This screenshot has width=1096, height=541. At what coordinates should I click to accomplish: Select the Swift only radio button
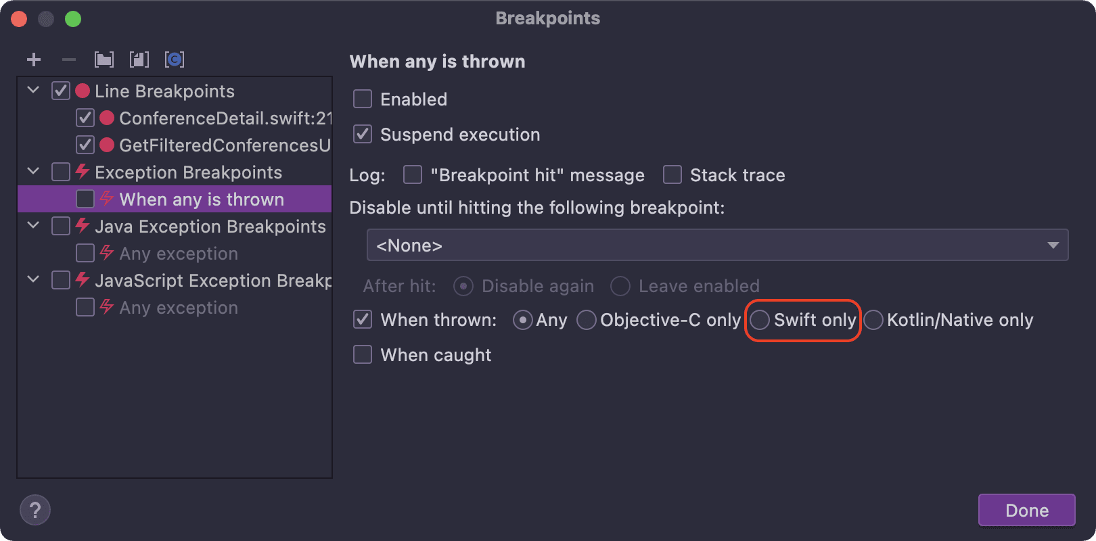(x=760, y=320)
